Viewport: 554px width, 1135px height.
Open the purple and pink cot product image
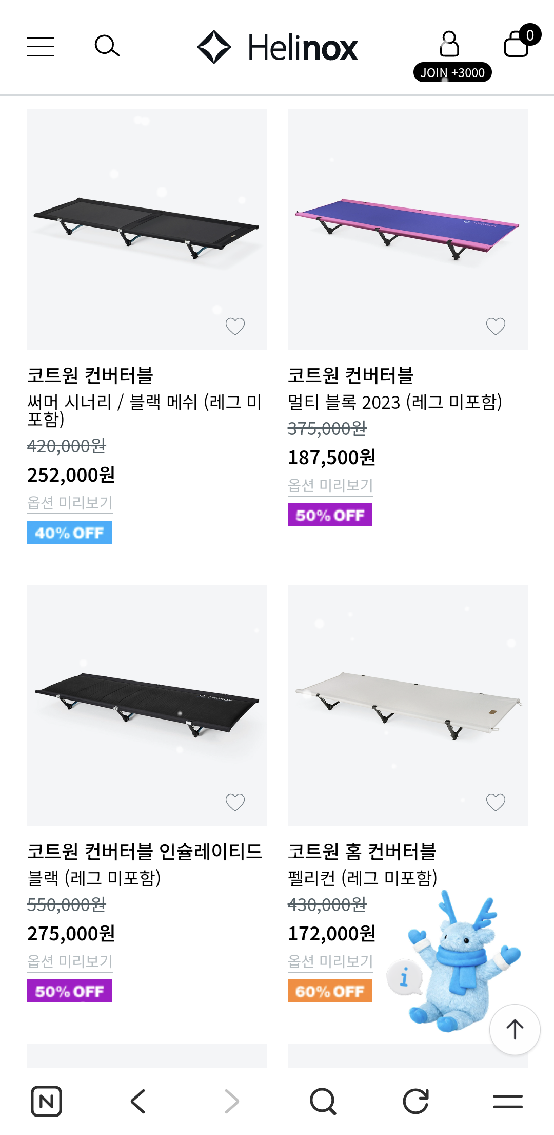click(407, 229)
